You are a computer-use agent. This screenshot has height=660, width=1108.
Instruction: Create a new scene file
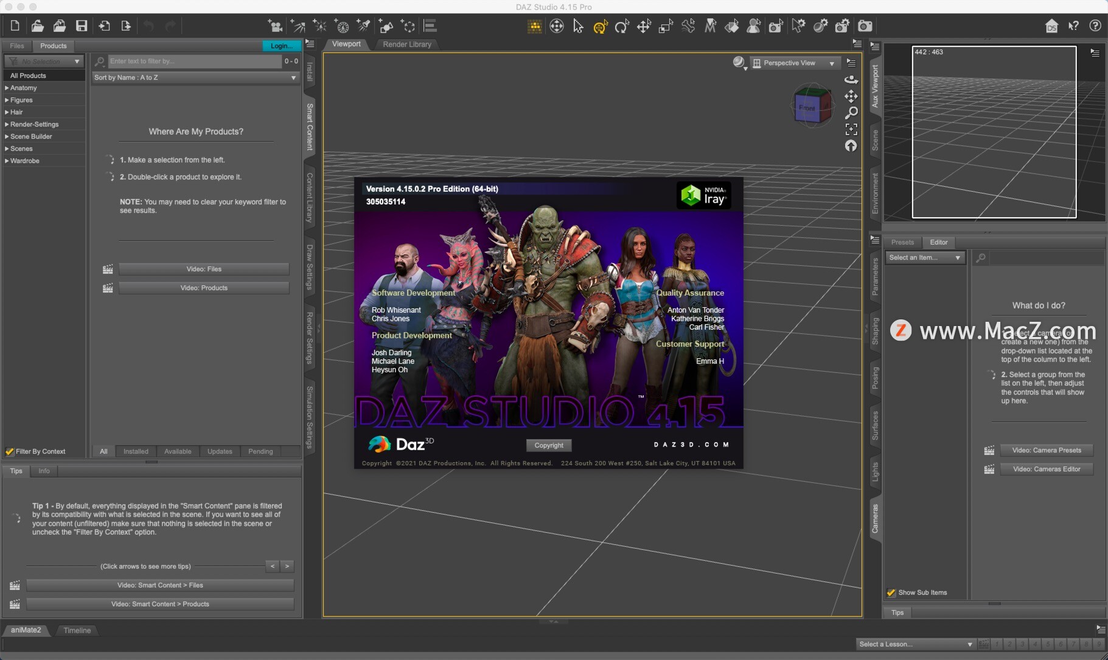point(15,26)
